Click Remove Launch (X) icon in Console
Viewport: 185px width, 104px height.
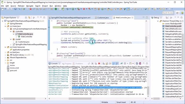point(92,64)
